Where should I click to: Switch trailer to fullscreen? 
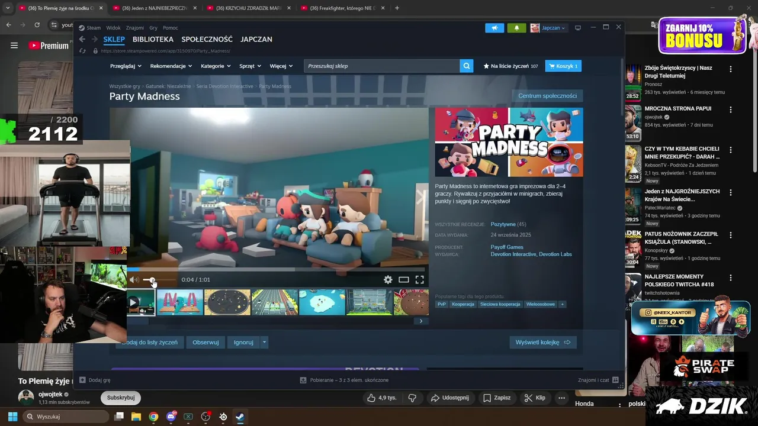coord(419,280)
